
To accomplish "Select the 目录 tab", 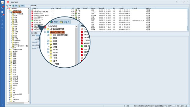I will 9,5.
